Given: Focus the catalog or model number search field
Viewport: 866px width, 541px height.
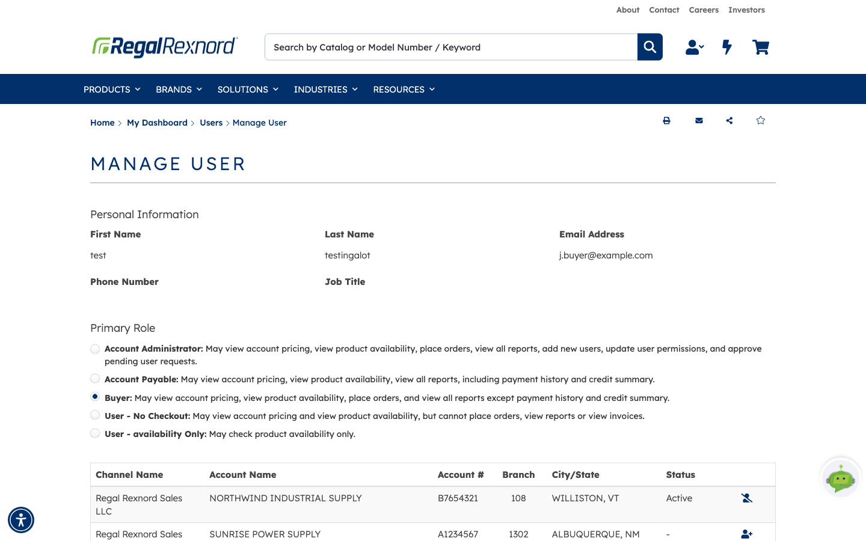Looking at the screenshot, I should click(x=451, y=47).
